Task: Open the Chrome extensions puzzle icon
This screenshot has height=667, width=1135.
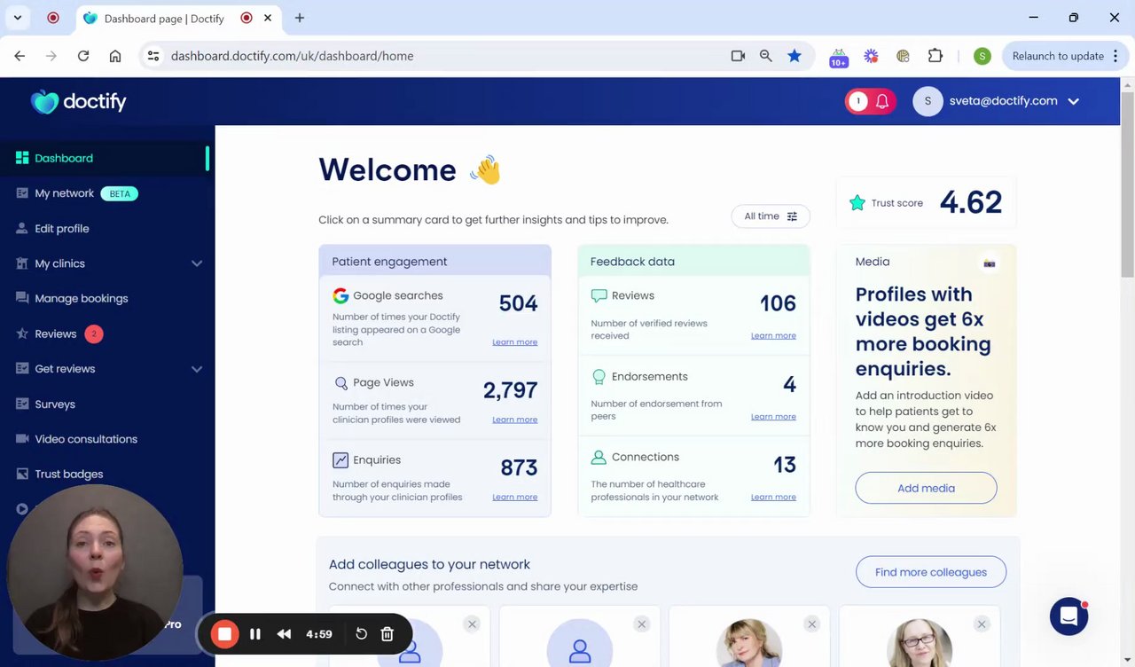Action: point(935,56)
